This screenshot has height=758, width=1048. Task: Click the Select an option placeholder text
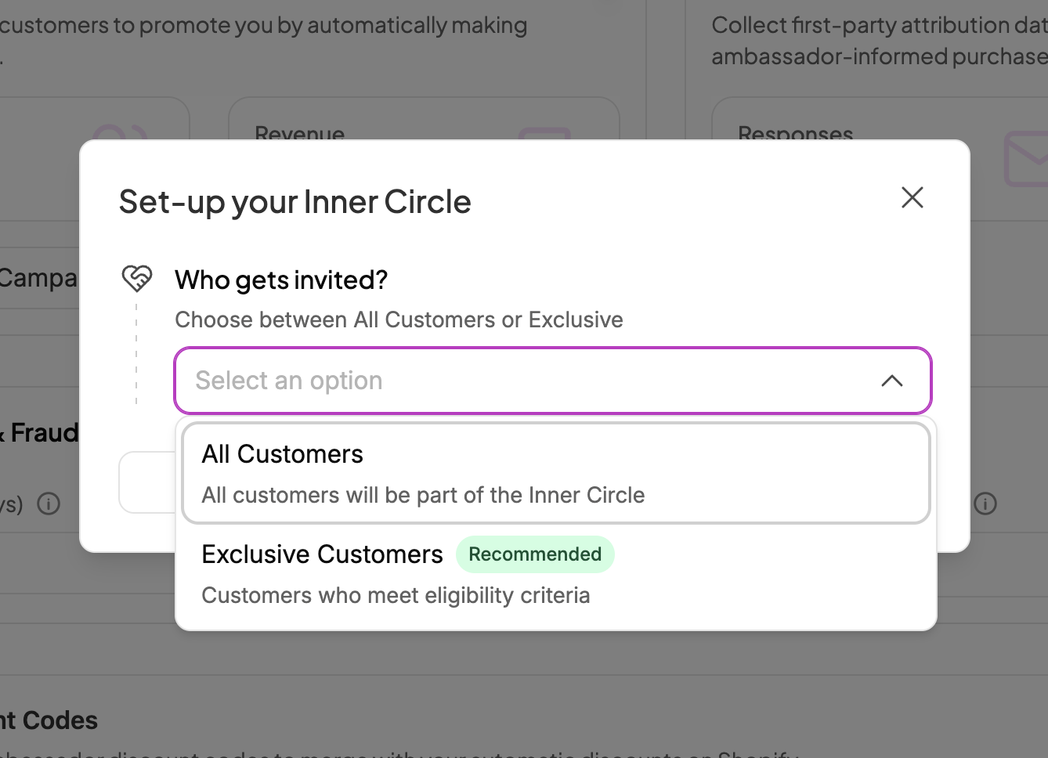click(x=289, y=381)
